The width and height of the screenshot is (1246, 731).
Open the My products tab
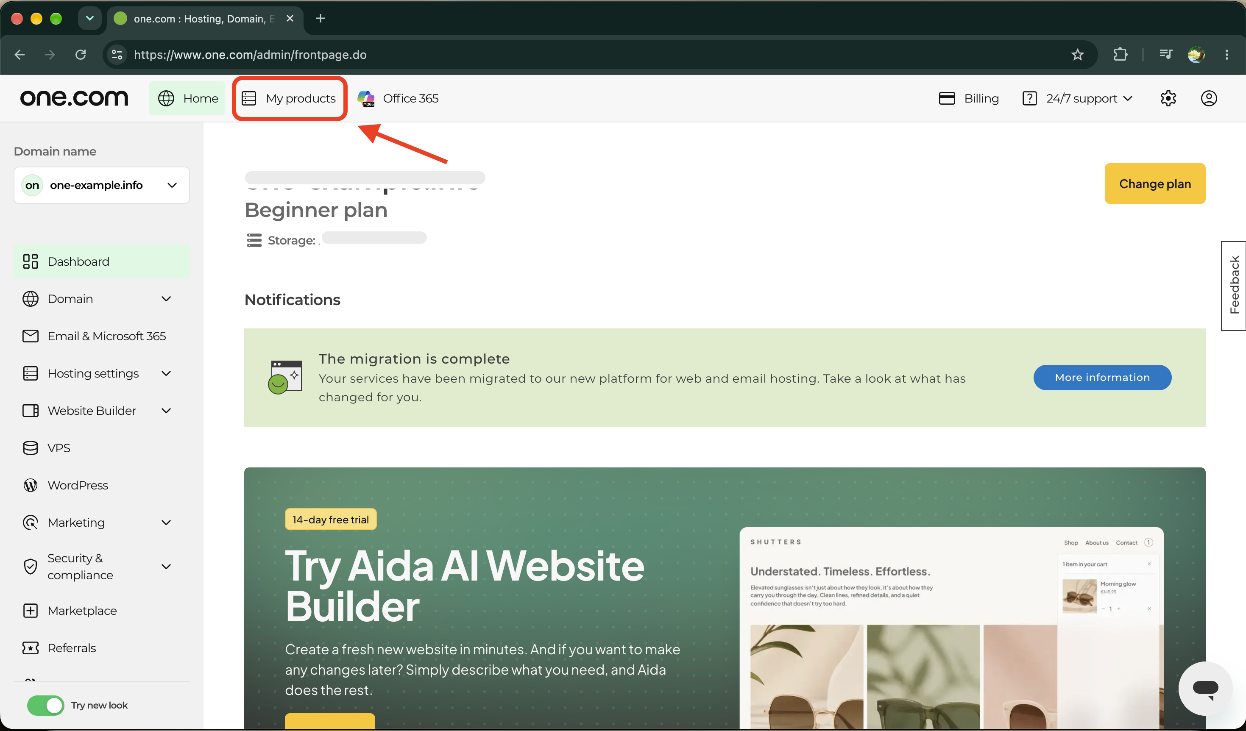[x=289, y=98]
